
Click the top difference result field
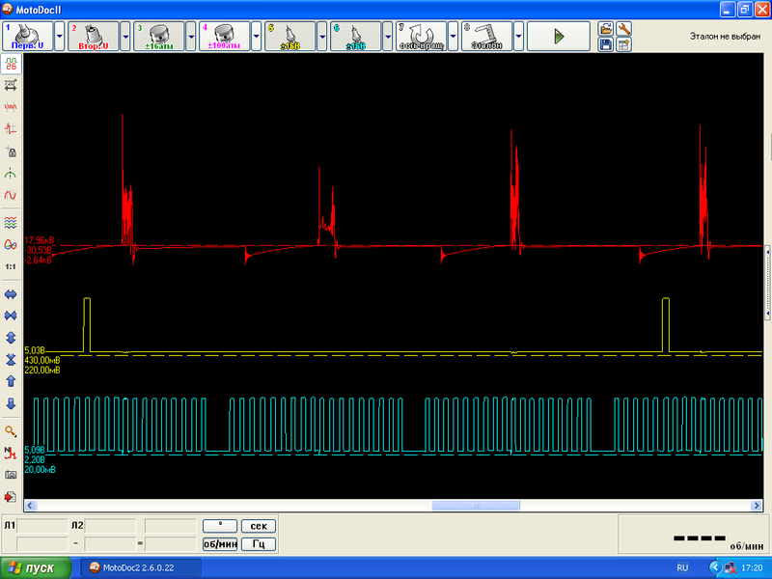[x=171, y=526]
